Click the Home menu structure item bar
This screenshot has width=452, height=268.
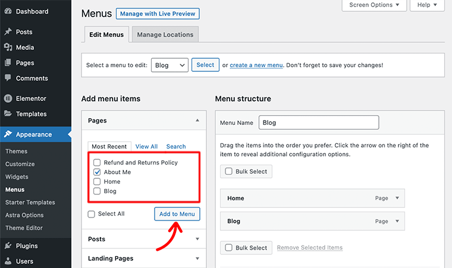312,198
